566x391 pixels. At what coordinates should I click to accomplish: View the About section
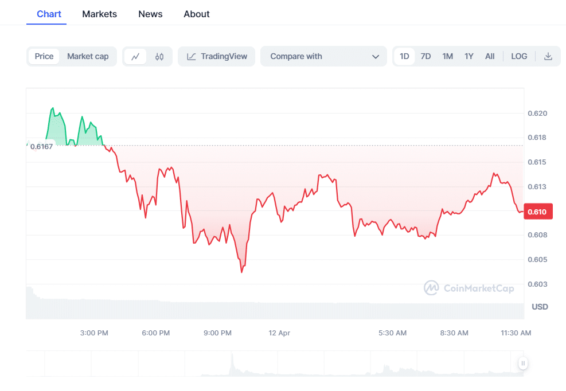coord(196,14)
